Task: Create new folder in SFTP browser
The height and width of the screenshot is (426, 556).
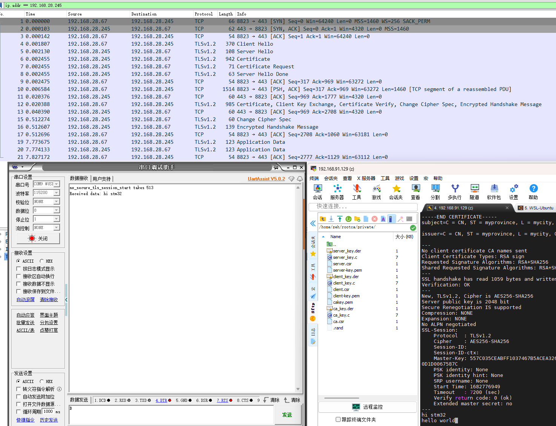Action: 357,219
